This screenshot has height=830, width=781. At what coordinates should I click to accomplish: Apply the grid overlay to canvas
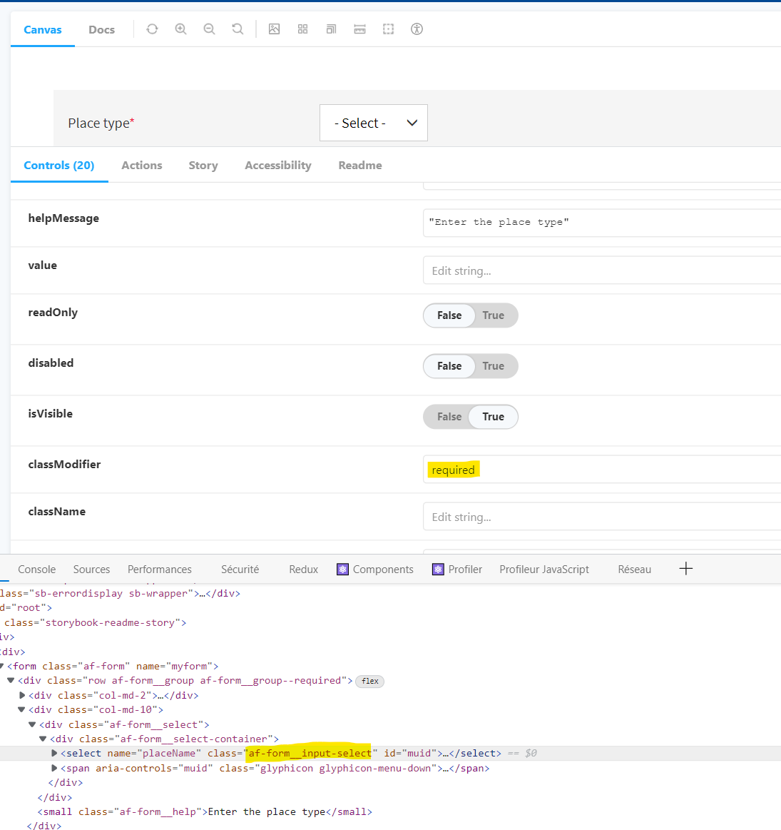[302, 29]
